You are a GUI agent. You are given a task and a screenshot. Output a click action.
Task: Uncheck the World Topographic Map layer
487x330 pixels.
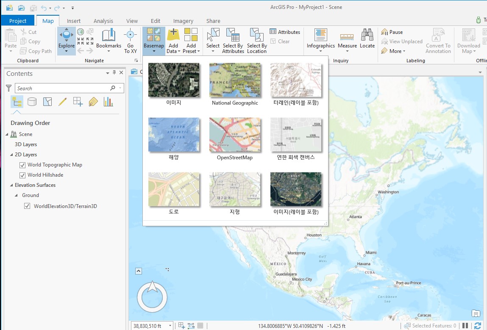[22, 165]
